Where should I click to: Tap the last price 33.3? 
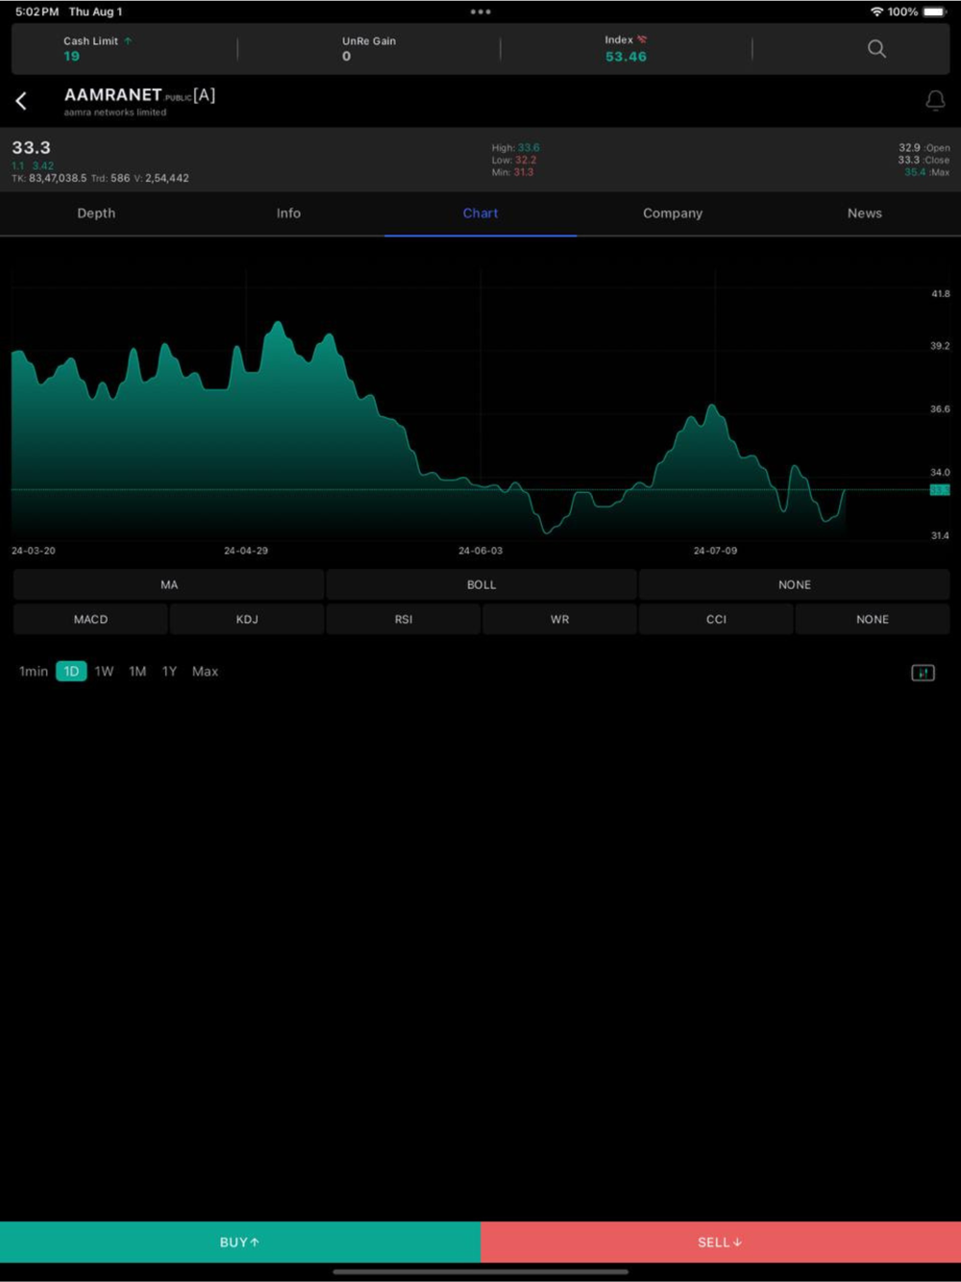(31, 148)
